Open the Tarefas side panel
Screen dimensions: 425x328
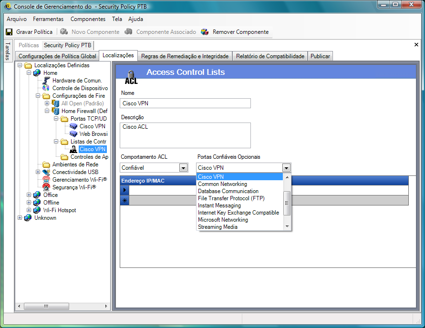pyautogui.click(x=8, y=51)
